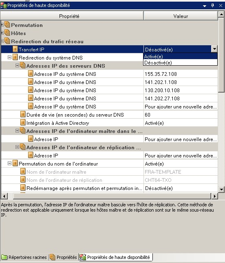Collapse Adresses IP de l'ordinateur de réplication node
Viewport: 225px width, 263px height.
click(17, 147)
